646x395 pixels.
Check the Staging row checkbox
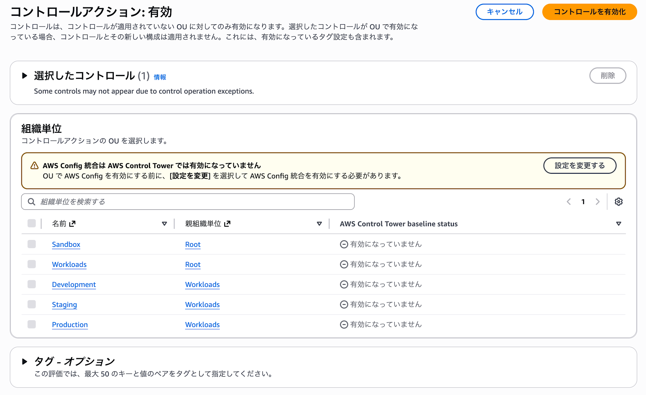31,304
